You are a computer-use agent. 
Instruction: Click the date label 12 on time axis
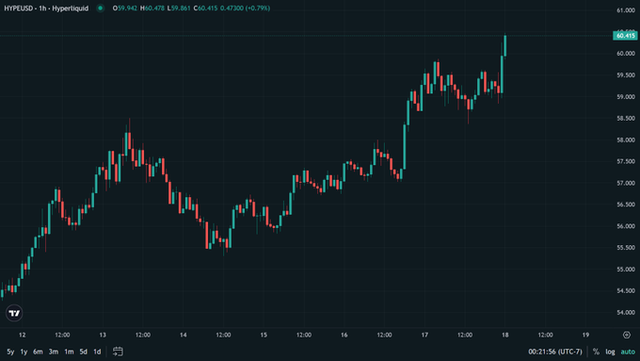[23, 335]
